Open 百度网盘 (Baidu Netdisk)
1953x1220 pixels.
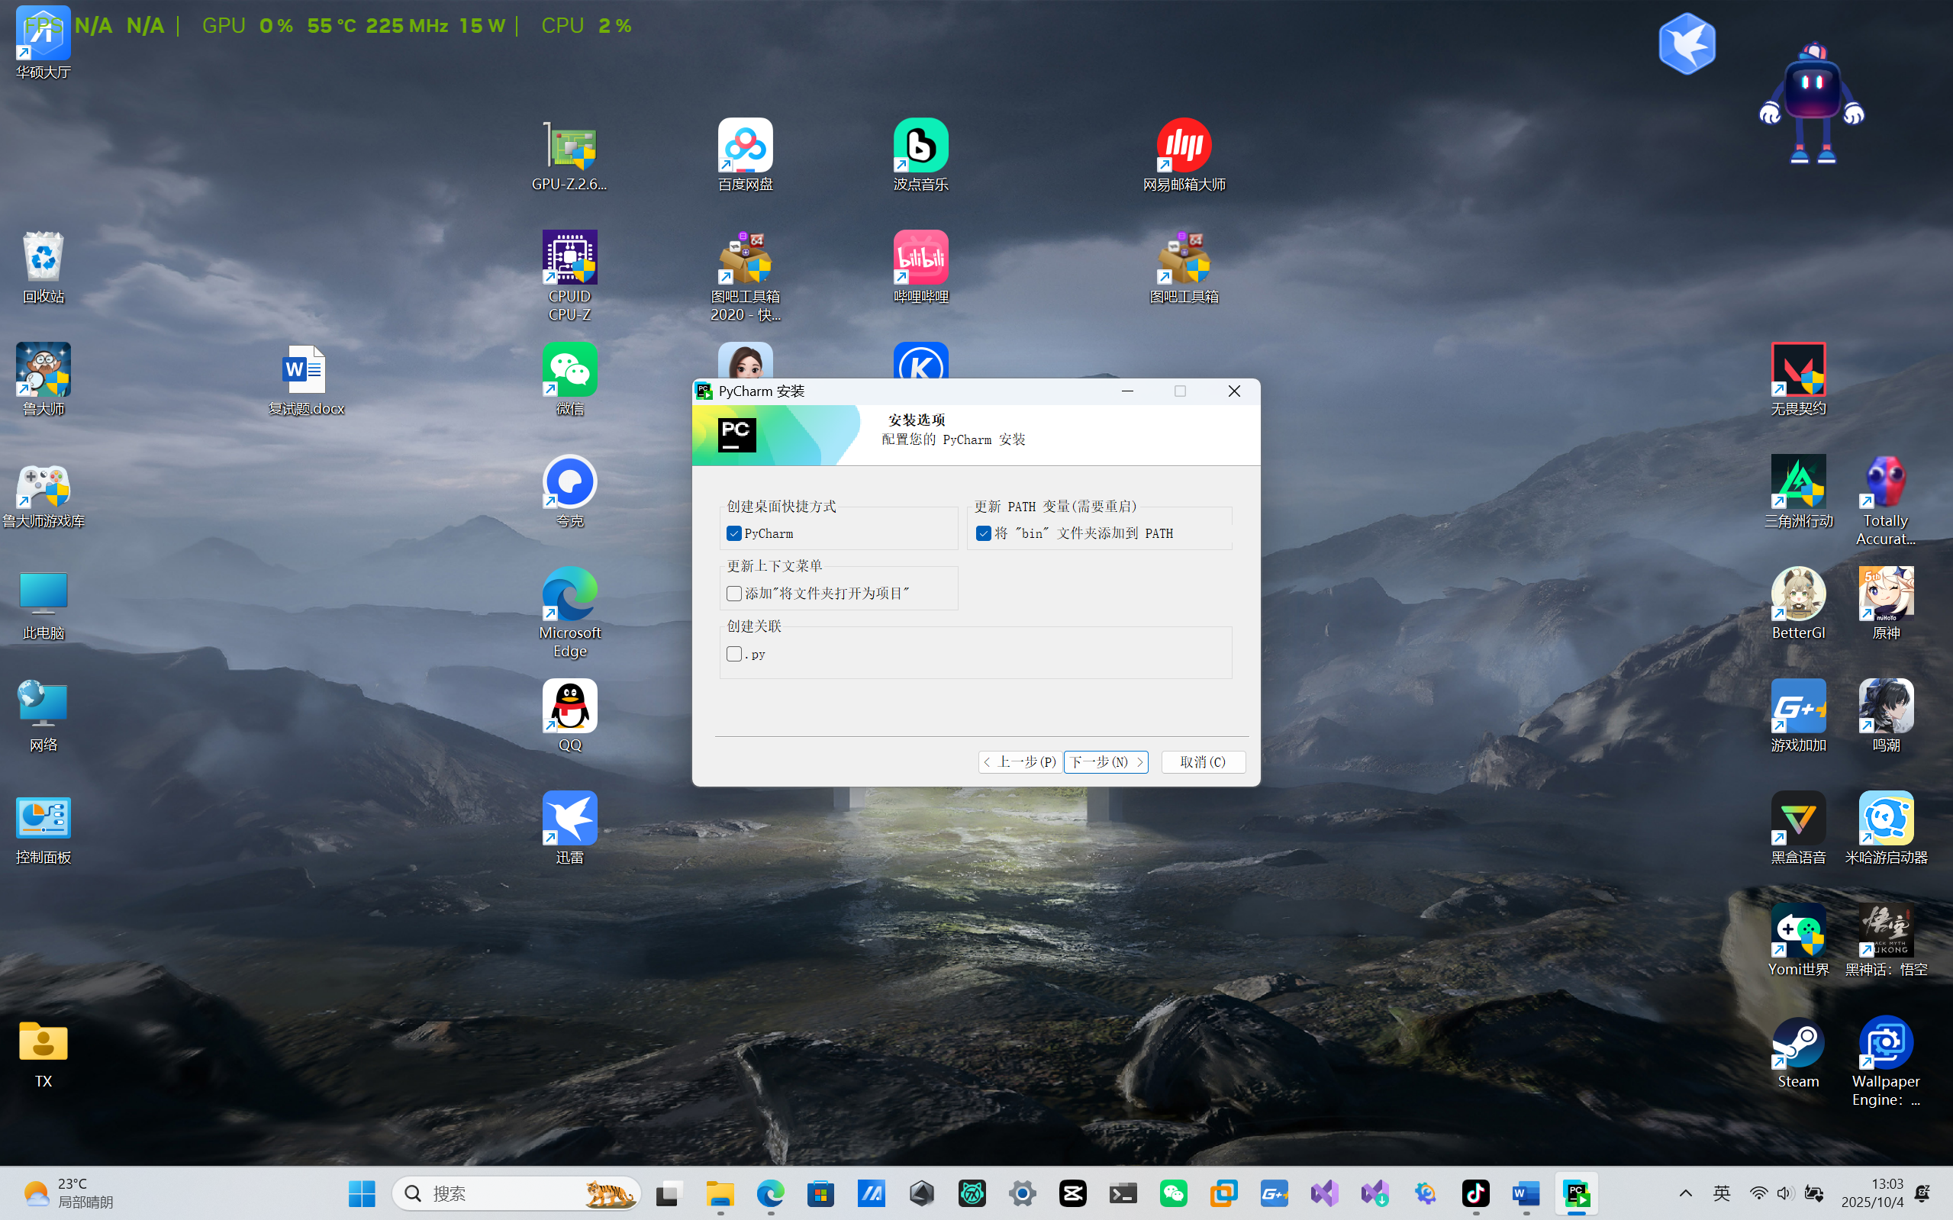tap(744, 145)
